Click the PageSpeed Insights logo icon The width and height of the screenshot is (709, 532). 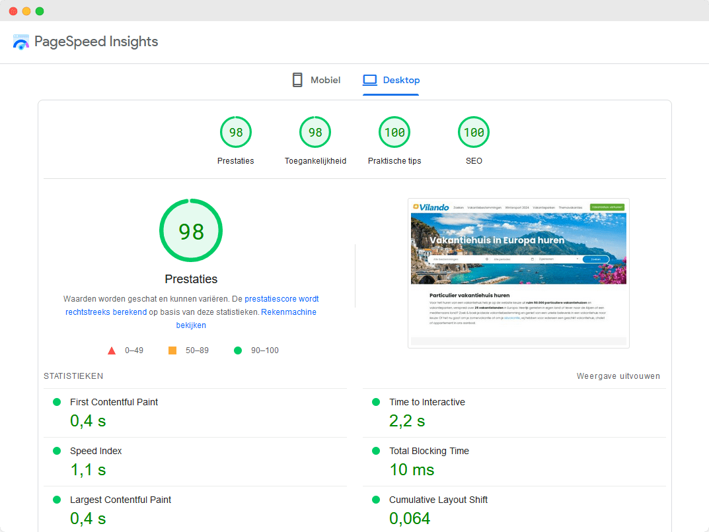[x=20, y=42]
